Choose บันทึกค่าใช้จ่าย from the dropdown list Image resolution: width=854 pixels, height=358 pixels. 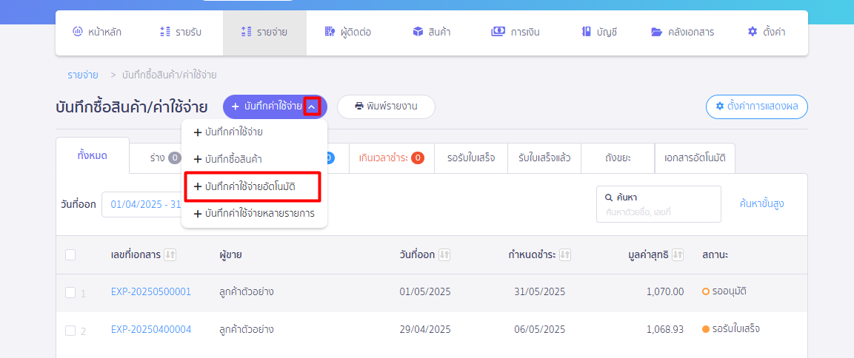point(254,132)
